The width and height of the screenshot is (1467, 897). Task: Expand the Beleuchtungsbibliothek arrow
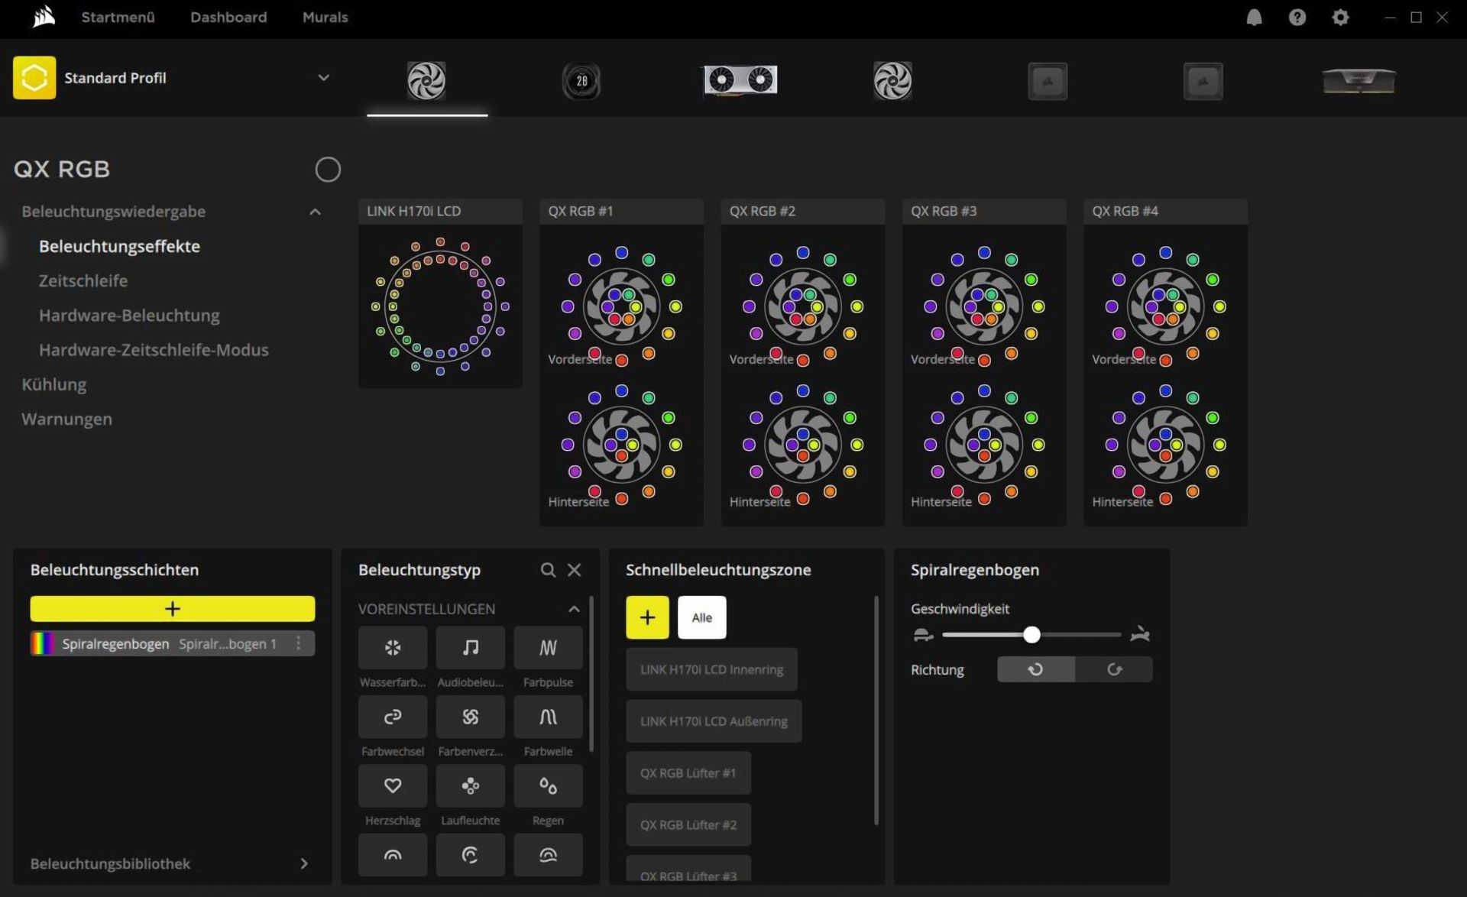(x=304, y=863)
